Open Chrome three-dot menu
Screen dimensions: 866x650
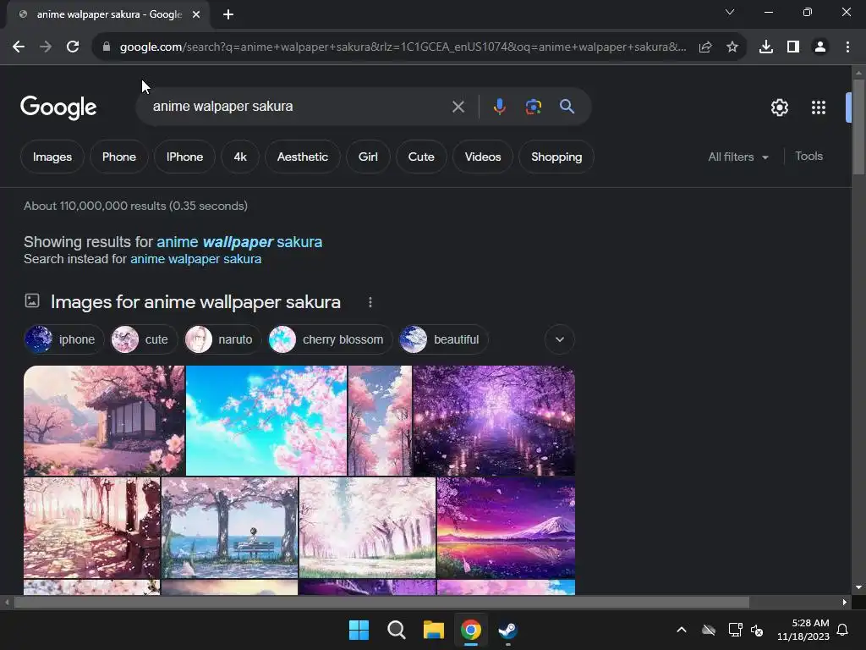[847, 47]
